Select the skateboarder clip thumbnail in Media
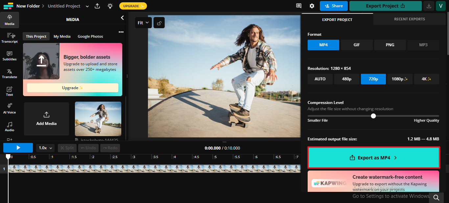This screenshot has width=449, height=203. click(98, 119)
